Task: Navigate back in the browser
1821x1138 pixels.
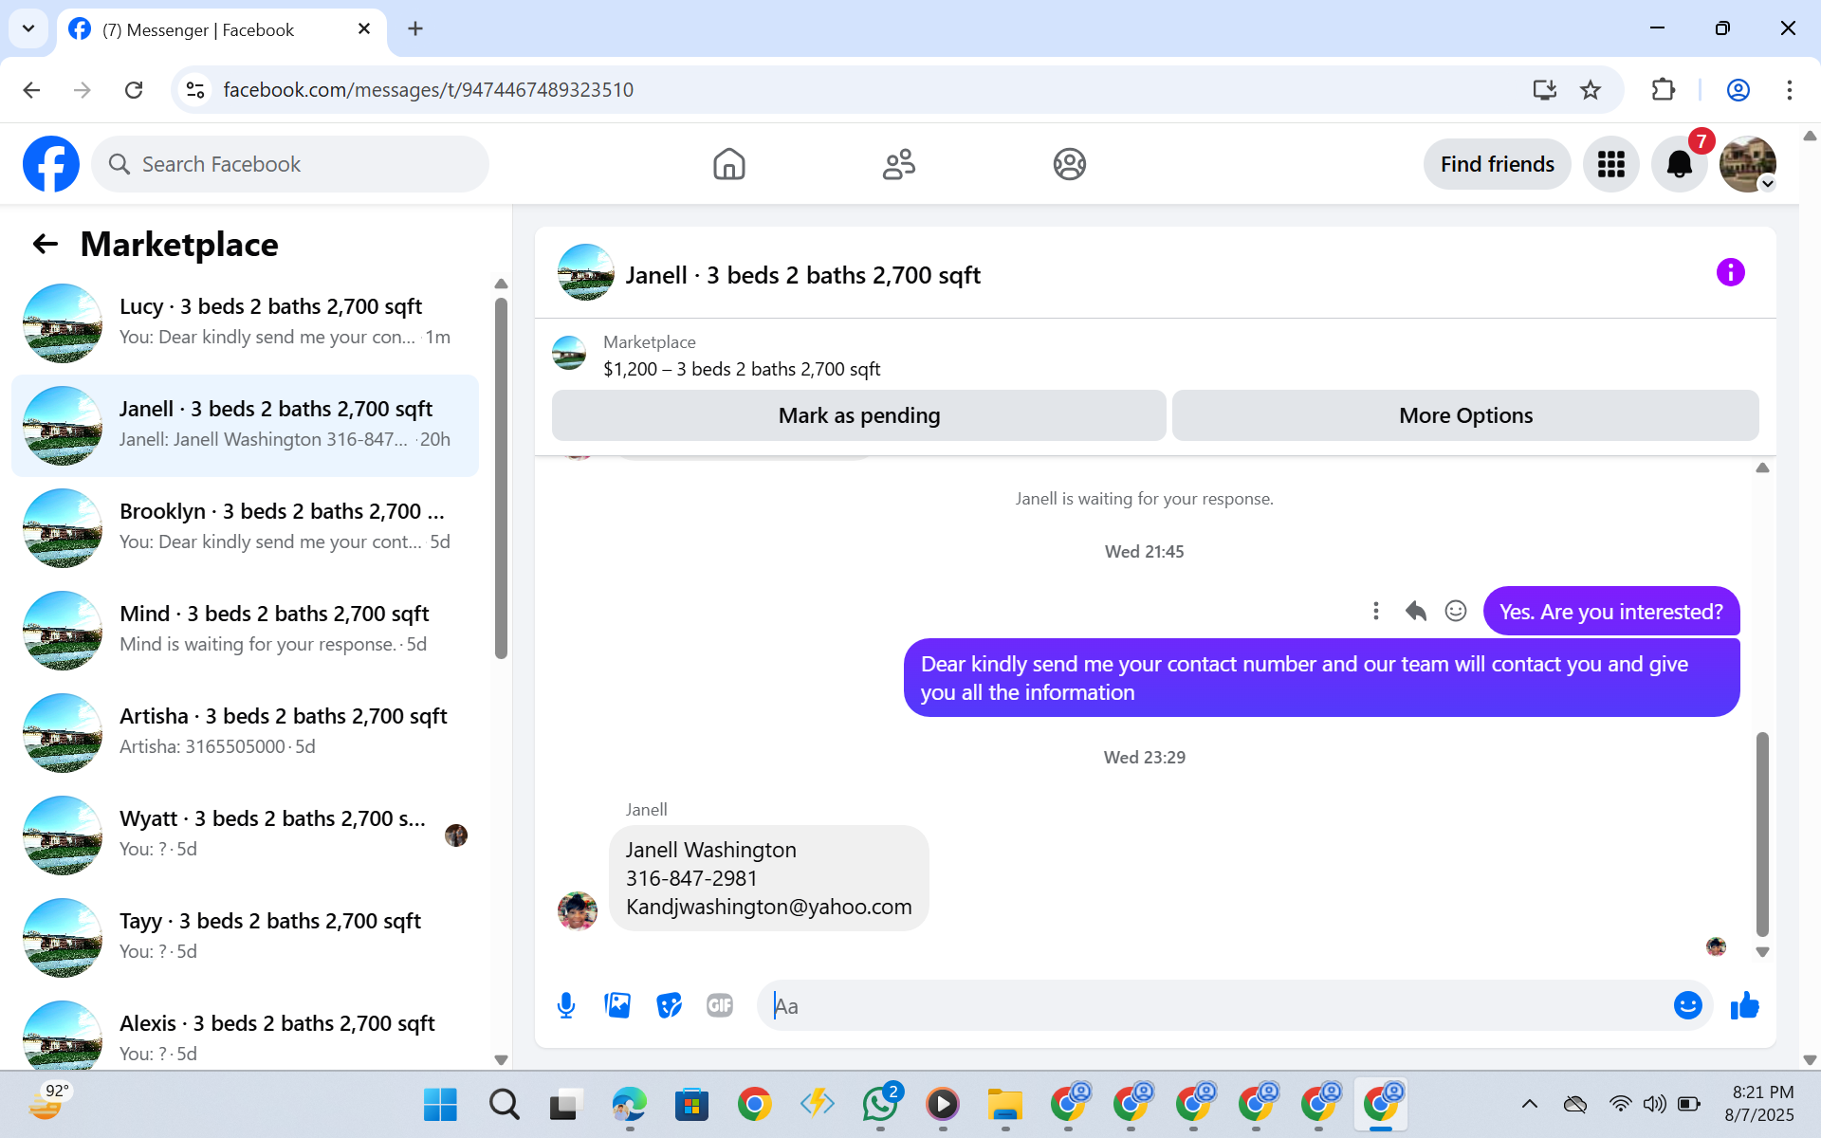Action: click(31, 90)
